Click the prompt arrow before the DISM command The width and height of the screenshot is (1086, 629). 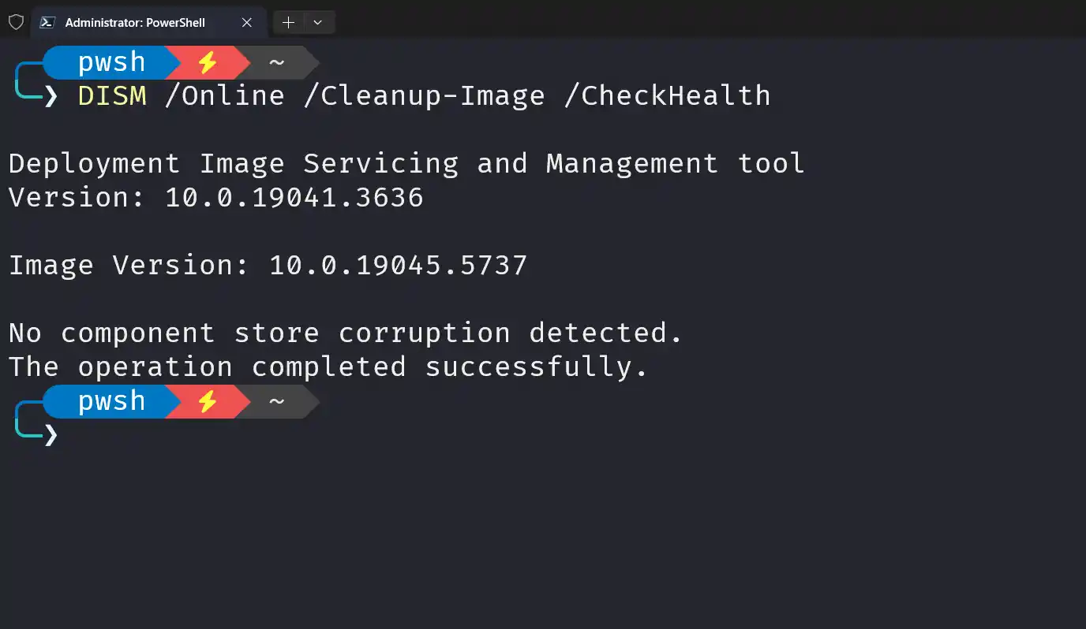click(x=51, y=96)
